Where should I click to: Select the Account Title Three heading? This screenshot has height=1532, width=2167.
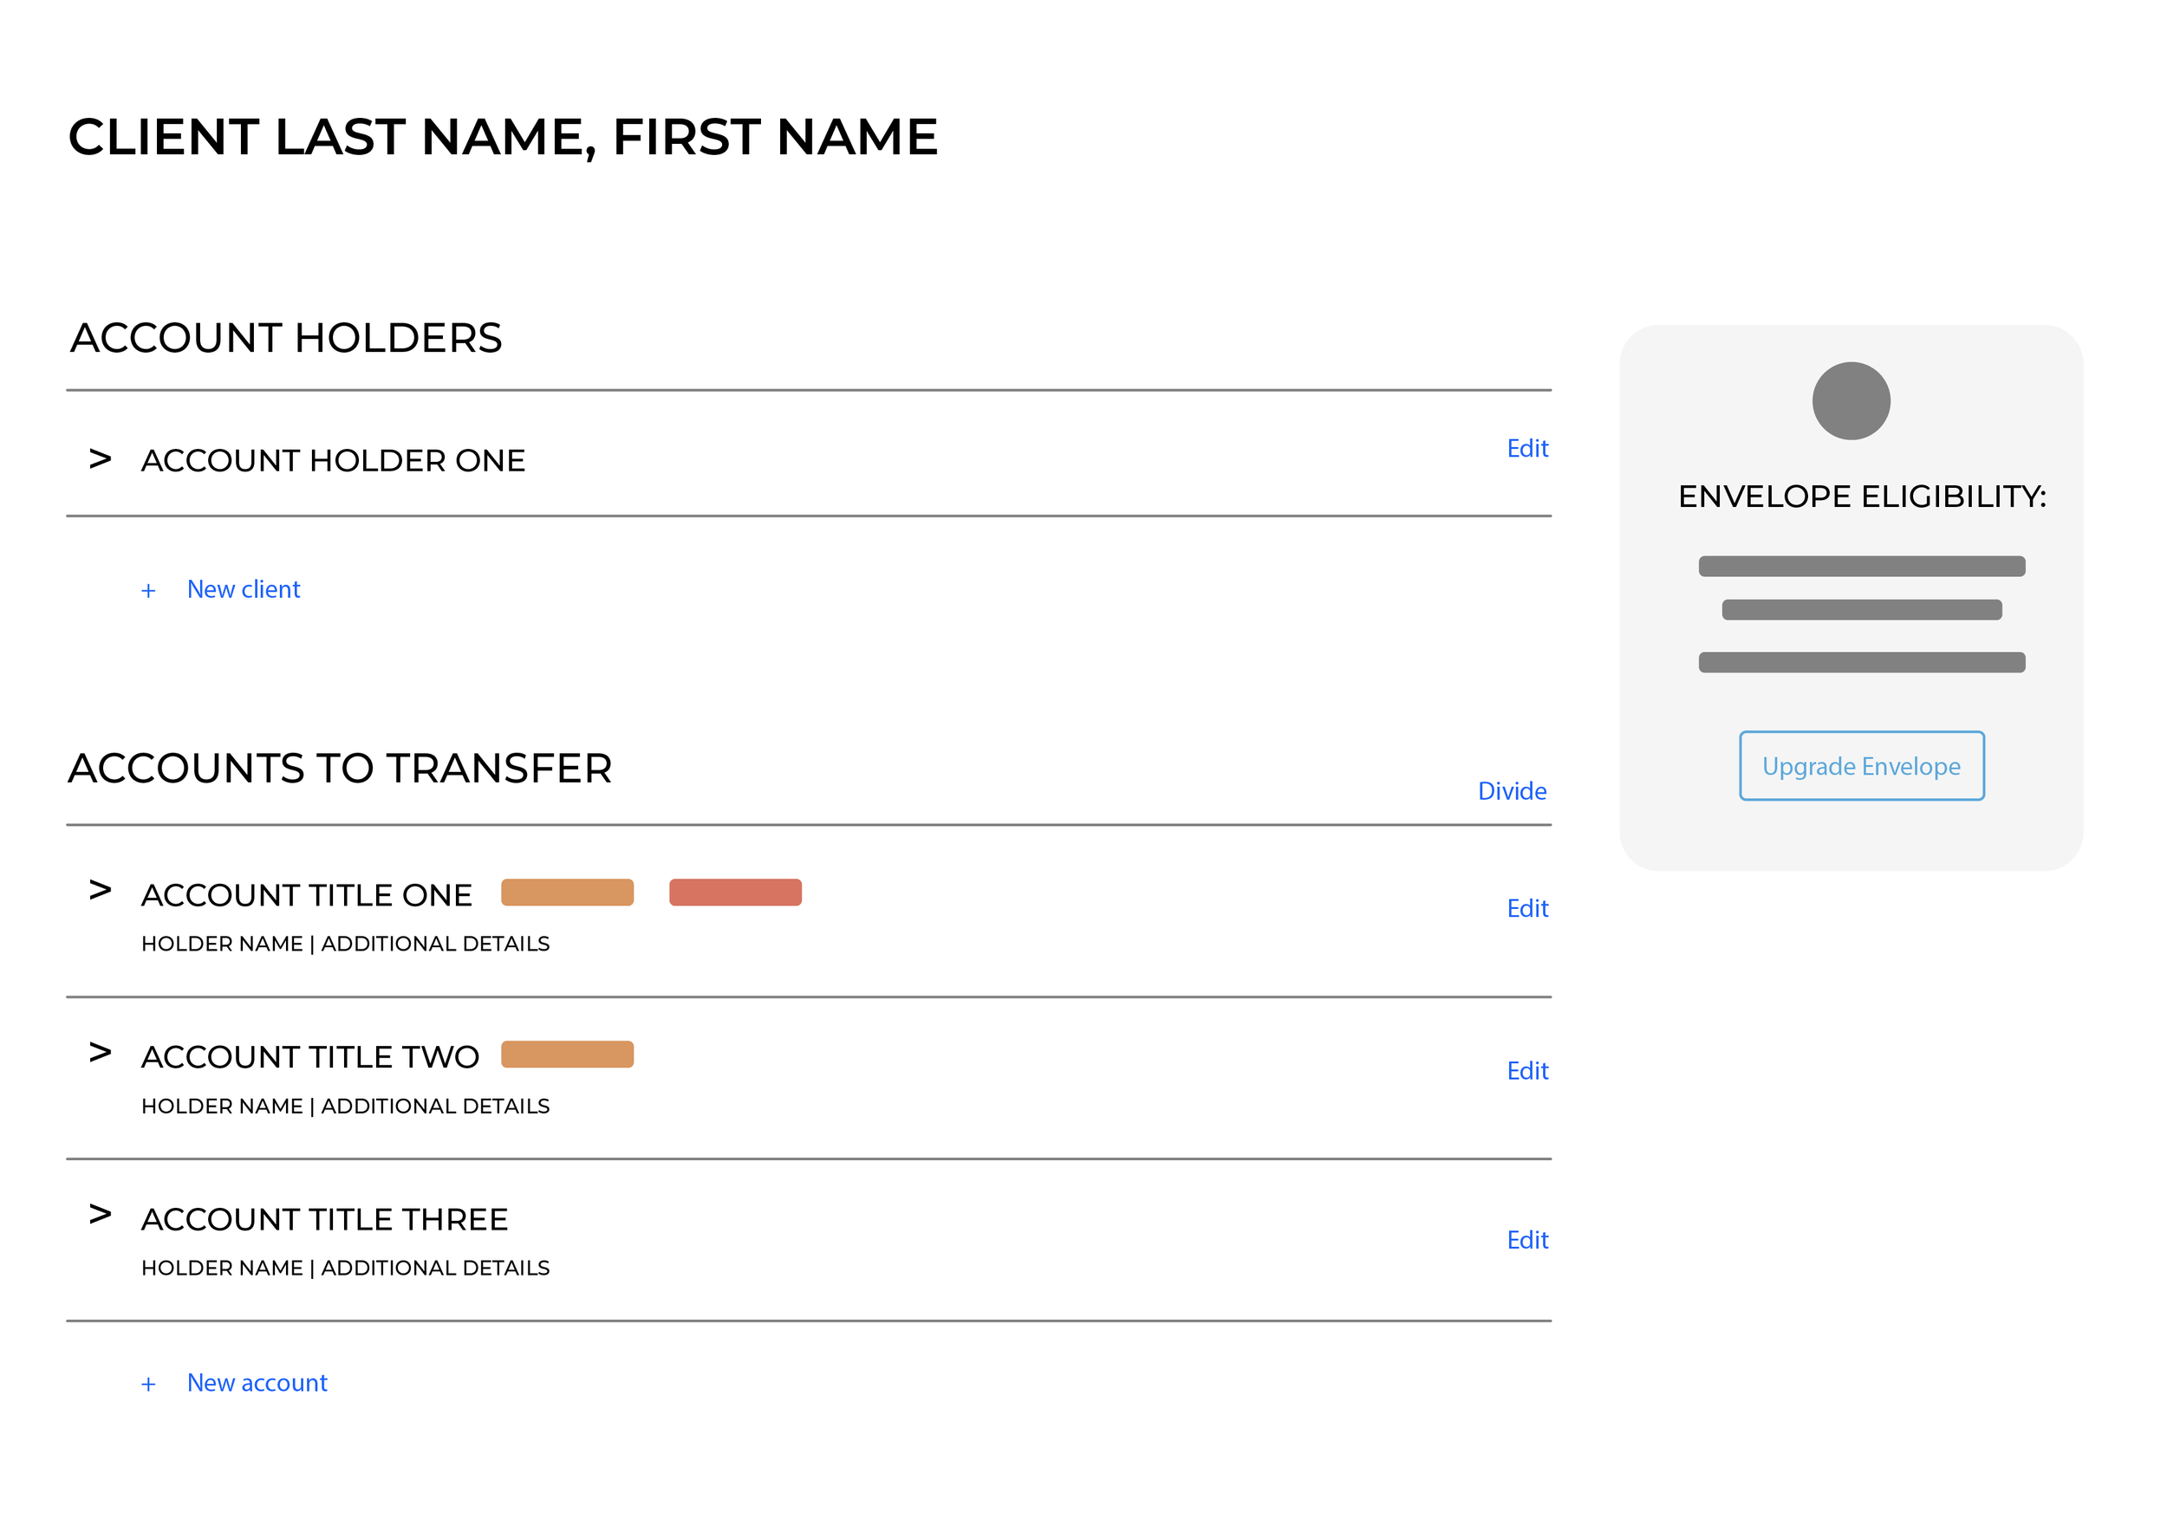325,1220
